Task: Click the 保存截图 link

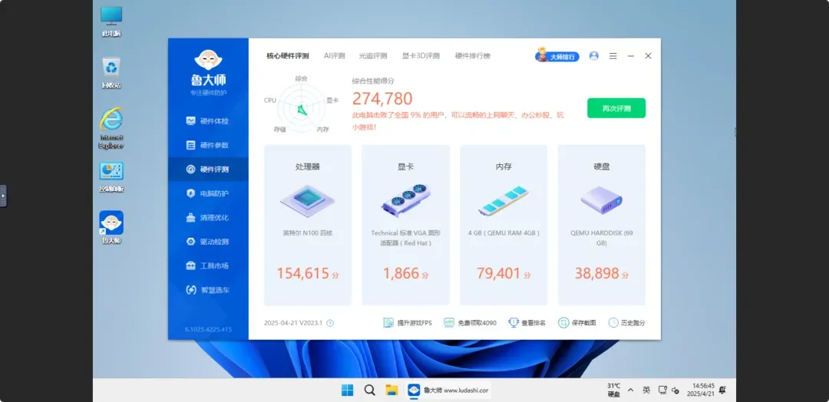Action: click(576, 323)
